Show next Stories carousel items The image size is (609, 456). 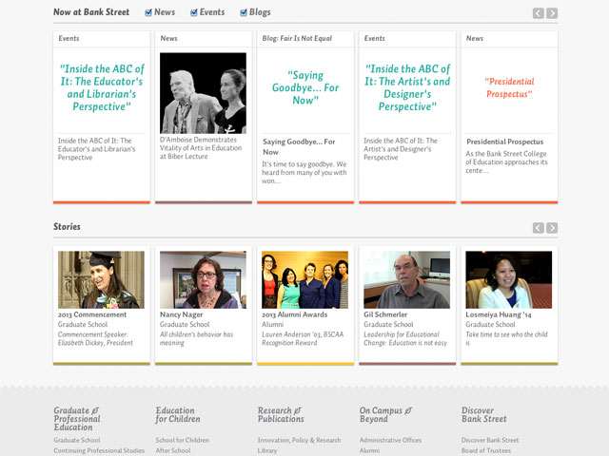pos(552,228)
